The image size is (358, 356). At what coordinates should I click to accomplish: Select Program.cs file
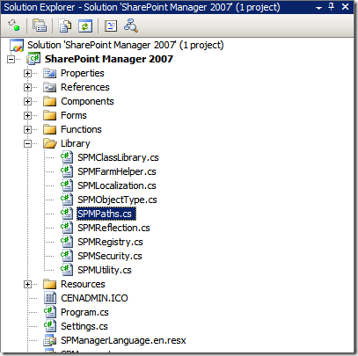click(84, 312)
